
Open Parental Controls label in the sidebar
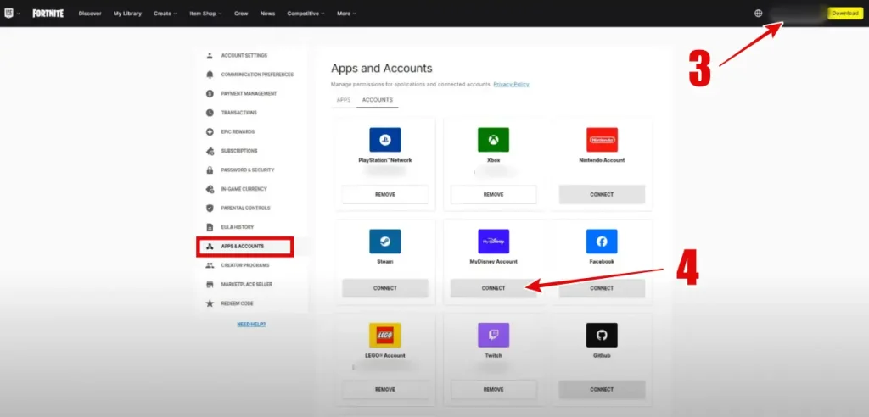pos(245,208)
